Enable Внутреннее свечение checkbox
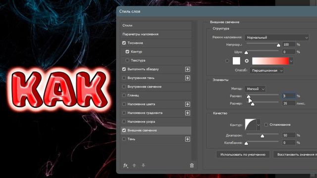 pyautogui.click(x=124, y=87)
